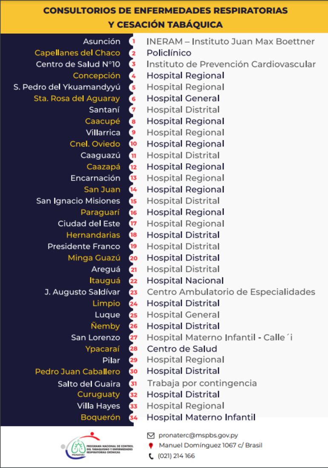Open the pronaterc@mspbs.gov.py email address
Screen dimensions: 328x468
pyautogui.click(x=198, y=435)
